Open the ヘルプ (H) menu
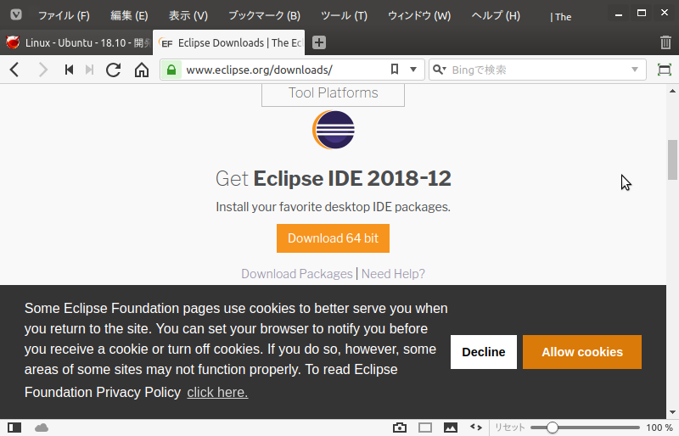This screenshot has height=436, width=679. click(496, 16)
